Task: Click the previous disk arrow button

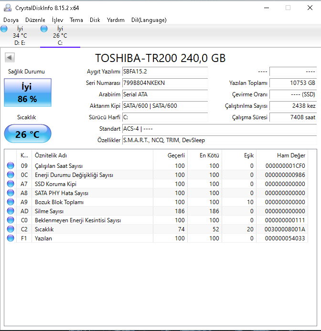Action: (10, 58)
